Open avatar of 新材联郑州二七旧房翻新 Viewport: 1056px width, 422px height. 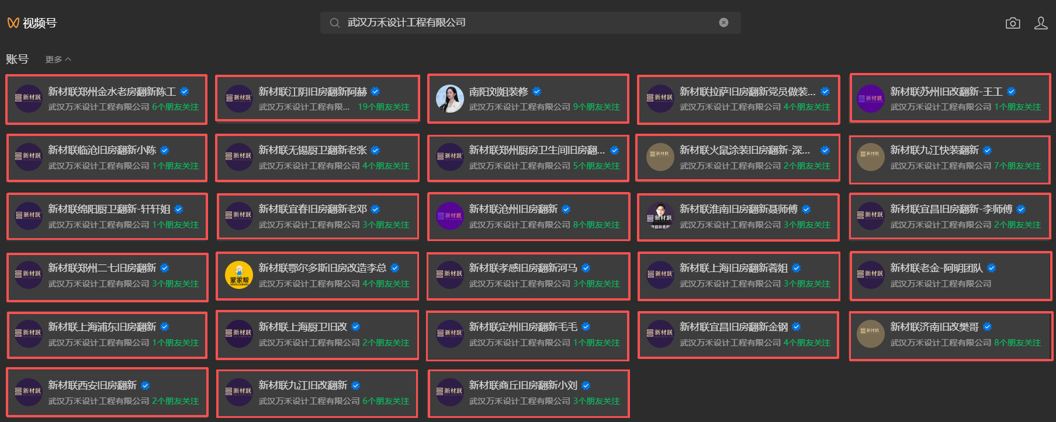tap(28, 275)
